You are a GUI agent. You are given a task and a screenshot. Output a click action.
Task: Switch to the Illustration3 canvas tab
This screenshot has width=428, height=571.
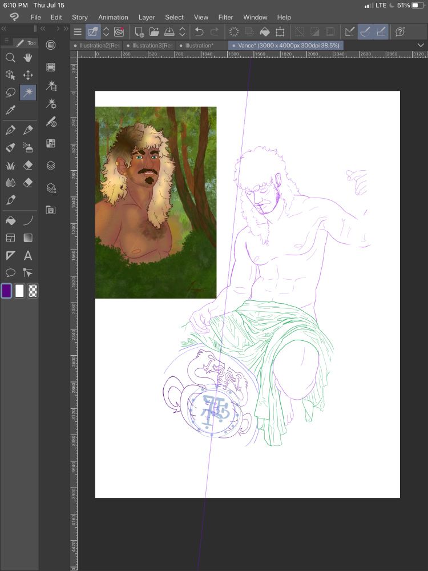149,46
